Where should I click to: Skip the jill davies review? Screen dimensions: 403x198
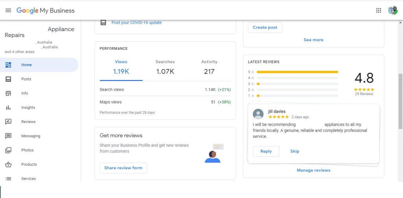pyautogui.click(x=295, y=151)
